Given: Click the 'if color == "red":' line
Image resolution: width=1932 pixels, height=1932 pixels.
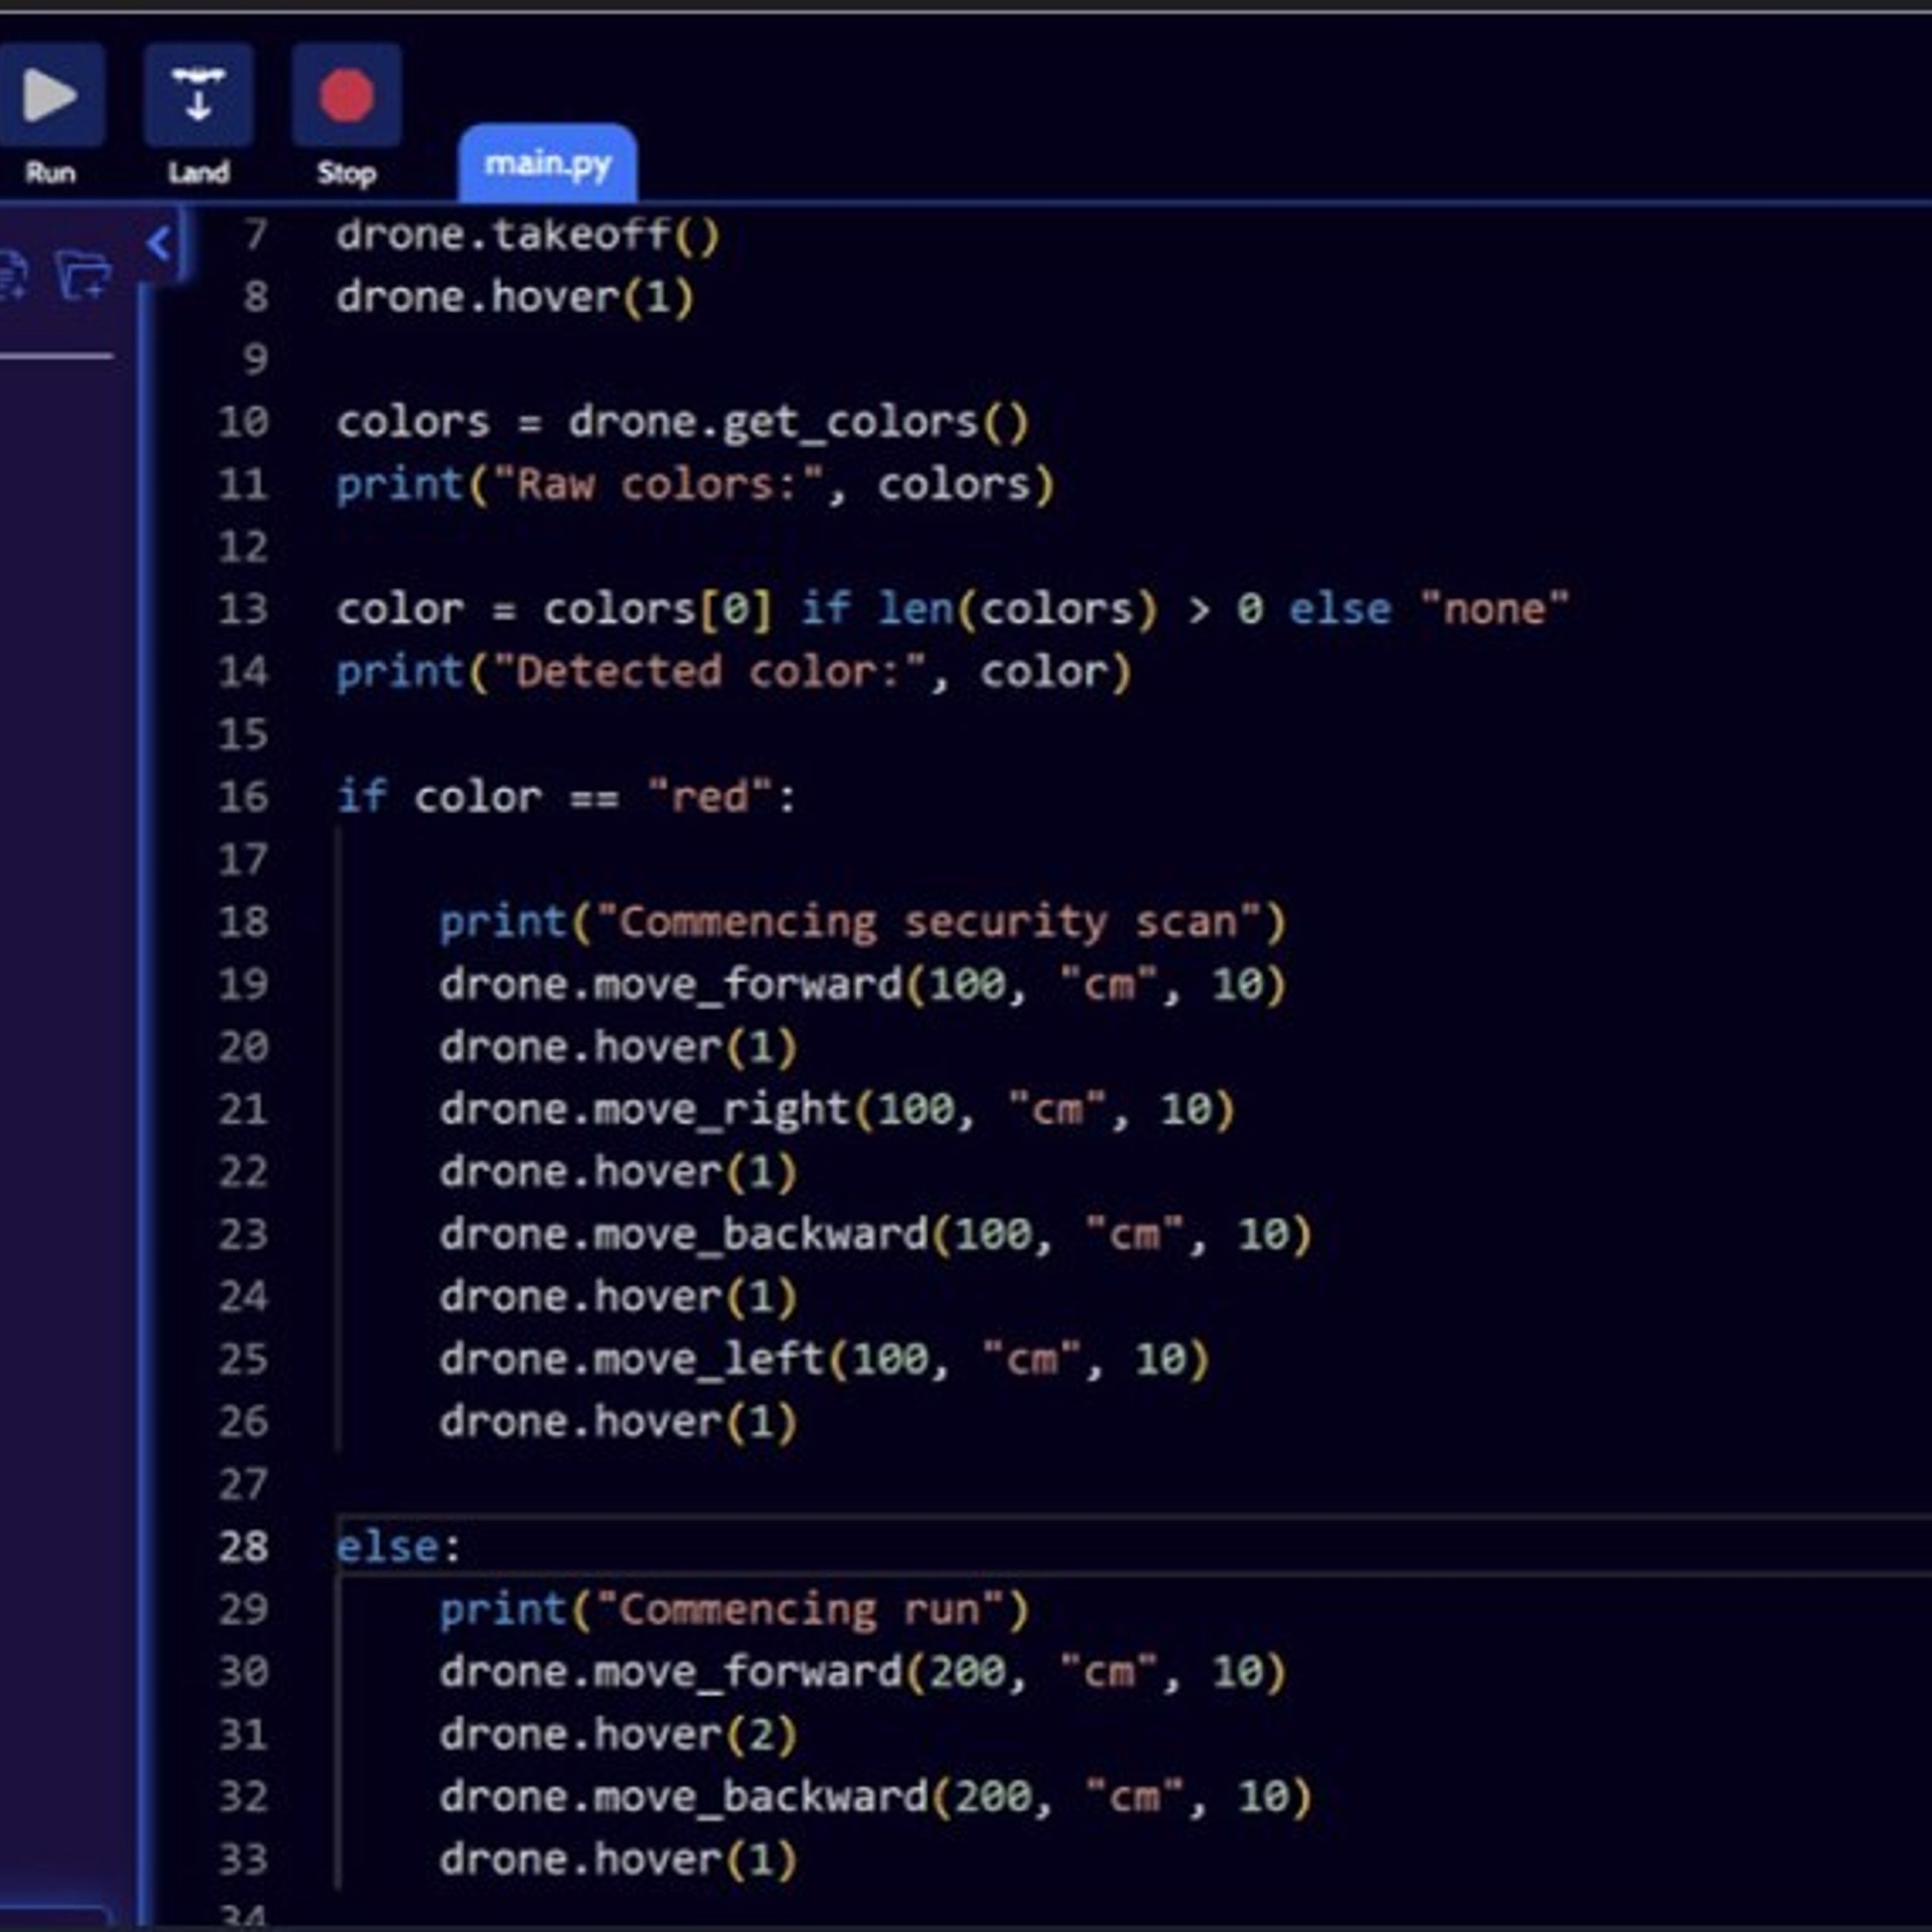Looking at the screenshot, I should tap(565, 797).
